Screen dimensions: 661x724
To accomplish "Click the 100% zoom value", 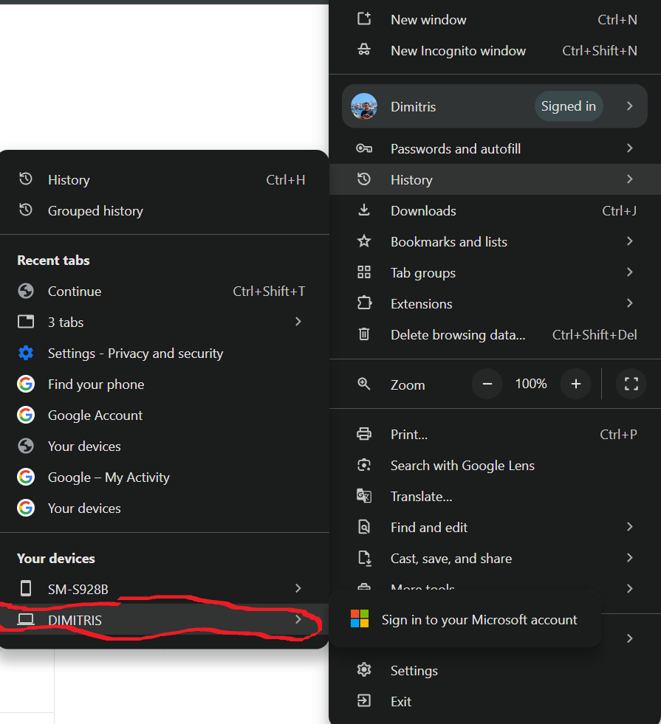I will [x=531, y=383].
